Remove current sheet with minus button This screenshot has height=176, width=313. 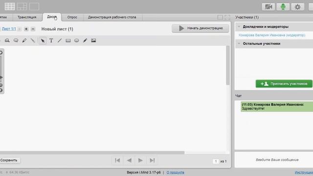(33, 29)
